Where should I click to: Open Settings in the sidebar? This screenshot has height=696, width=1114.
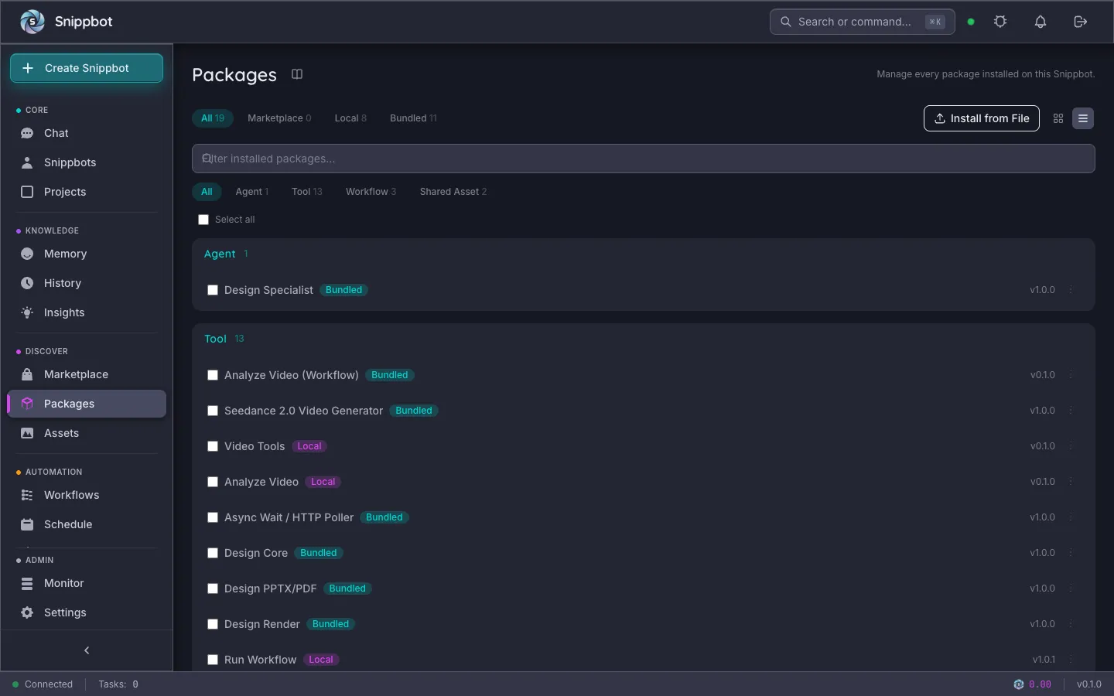[87, 612]
